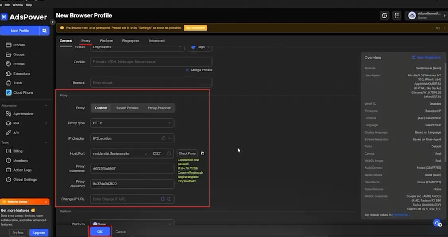Switch to the Fingerprint tab
The image size is (448, 237).
coord(130,41)
